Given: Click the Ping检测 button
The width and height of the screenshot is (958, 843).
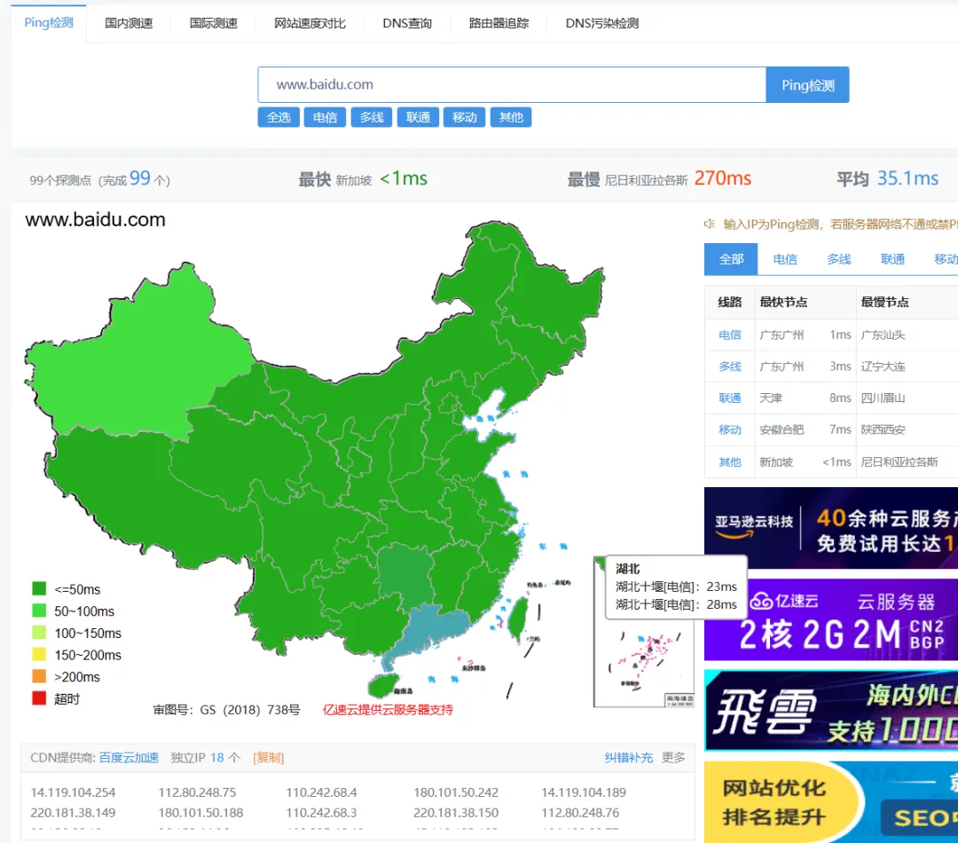Looking at the screenshot, I should 807,83.
